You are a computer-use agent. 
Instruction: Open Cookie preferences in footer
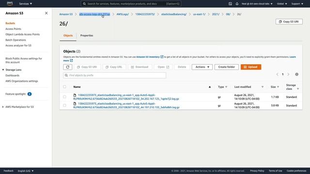point(296,171)
